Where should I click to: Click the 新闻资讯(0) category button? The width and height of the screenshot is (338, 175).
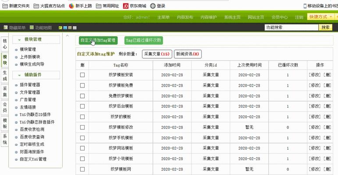pyautogui.click(x=188, y=54)
